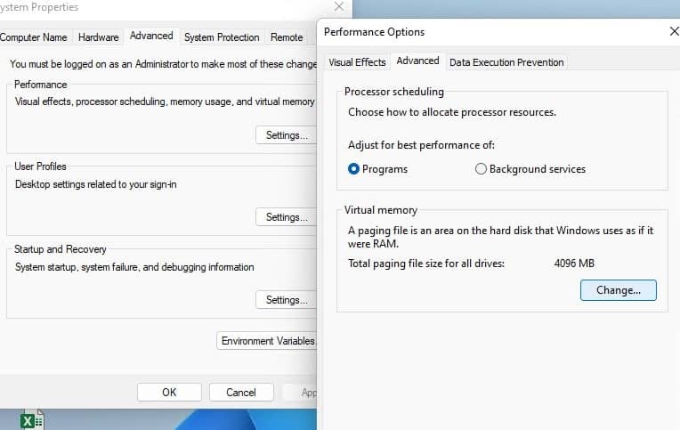This screenshot has height=430, width=680.
Task: Switch to the Hardware tab
Action: 98,37
